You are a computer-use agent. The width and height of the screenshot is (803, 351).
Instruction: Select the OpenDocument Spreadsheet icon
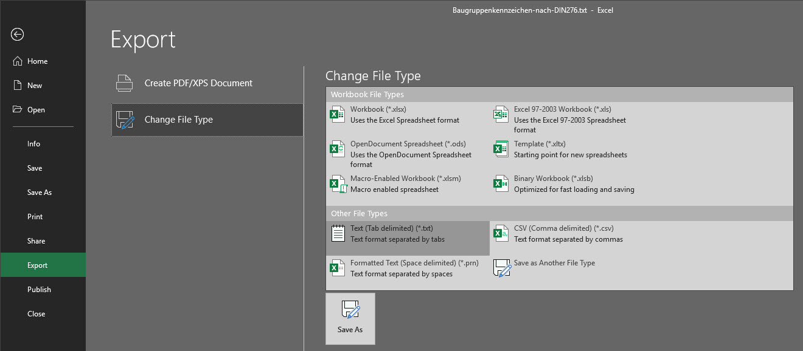(337, 149)
